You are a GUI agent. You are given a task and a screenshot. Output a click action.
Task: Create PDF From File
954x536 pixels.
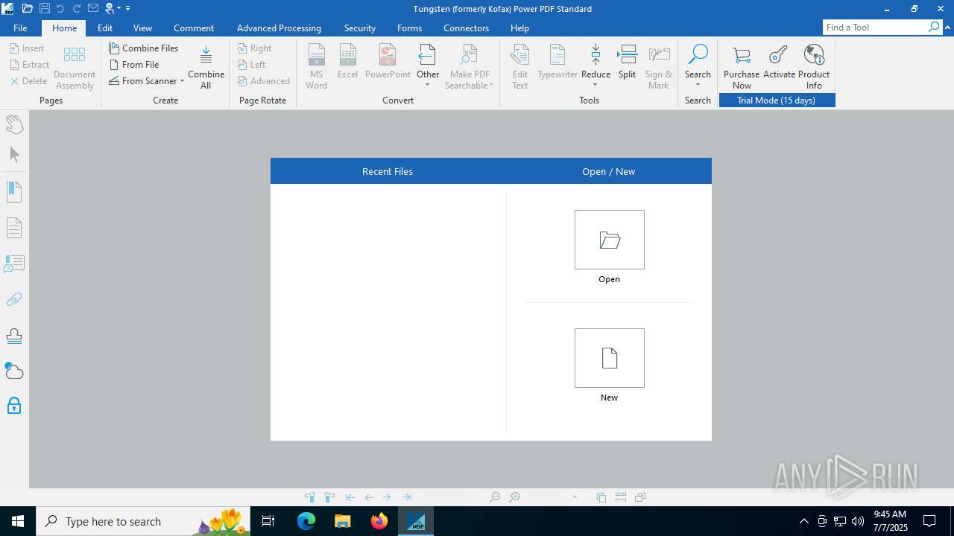point(134,64)
